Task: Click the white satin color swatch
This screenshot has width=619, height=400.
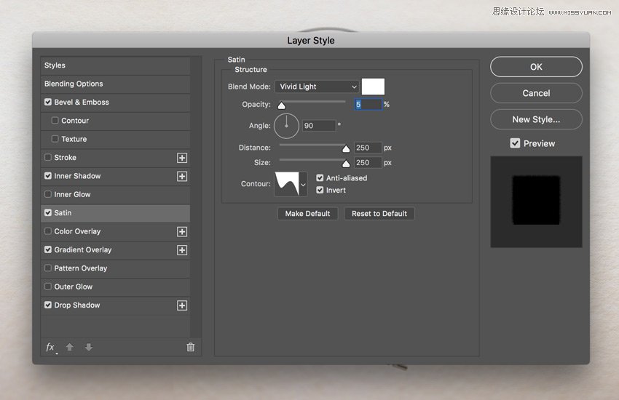Action: pyautogui.click(x=373, y=87)
